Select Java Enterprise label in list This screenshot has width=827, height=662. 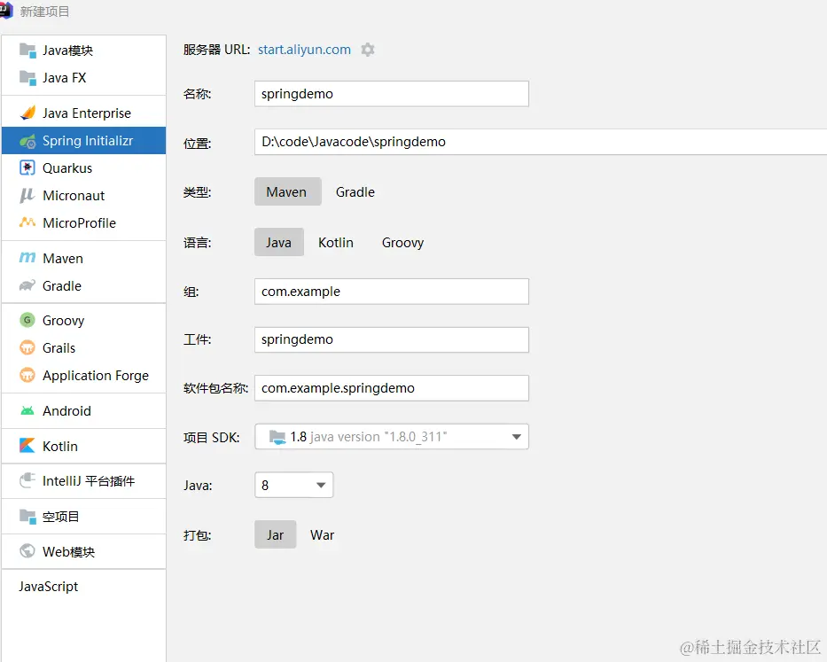click(x=87, y=113)
